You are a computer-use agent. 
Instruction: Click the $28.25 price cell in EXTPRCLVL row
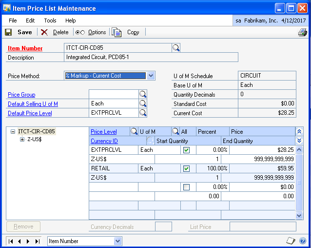click(x=262, y=150)
